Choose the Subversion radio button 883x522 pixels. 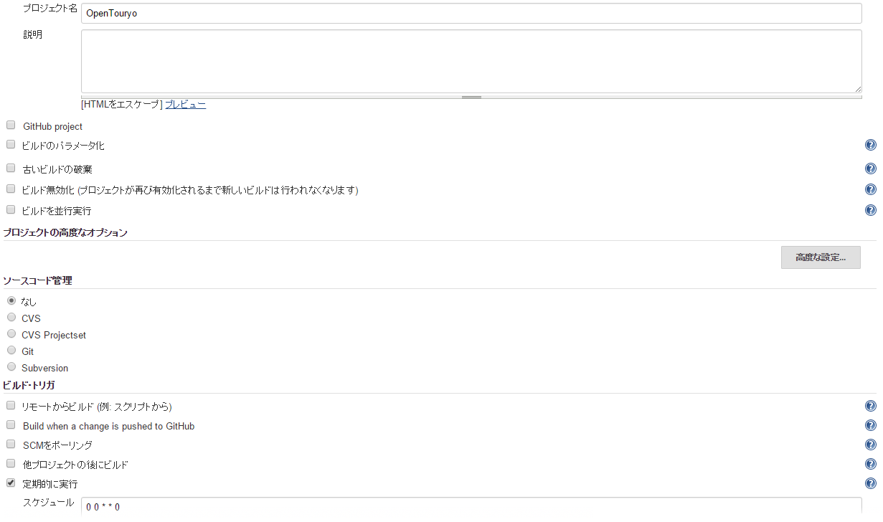pyautogui.click(x=11, y=367)
